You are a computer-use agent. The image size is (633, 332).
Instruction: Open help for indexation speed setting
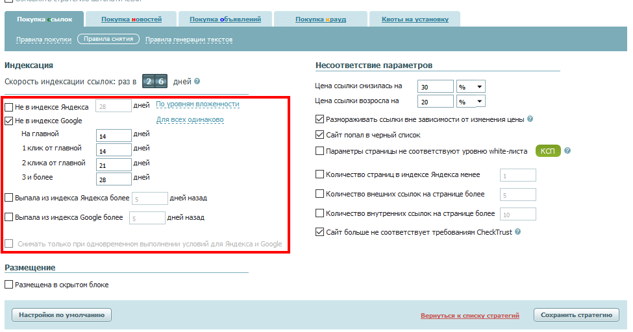pos(197,81)
